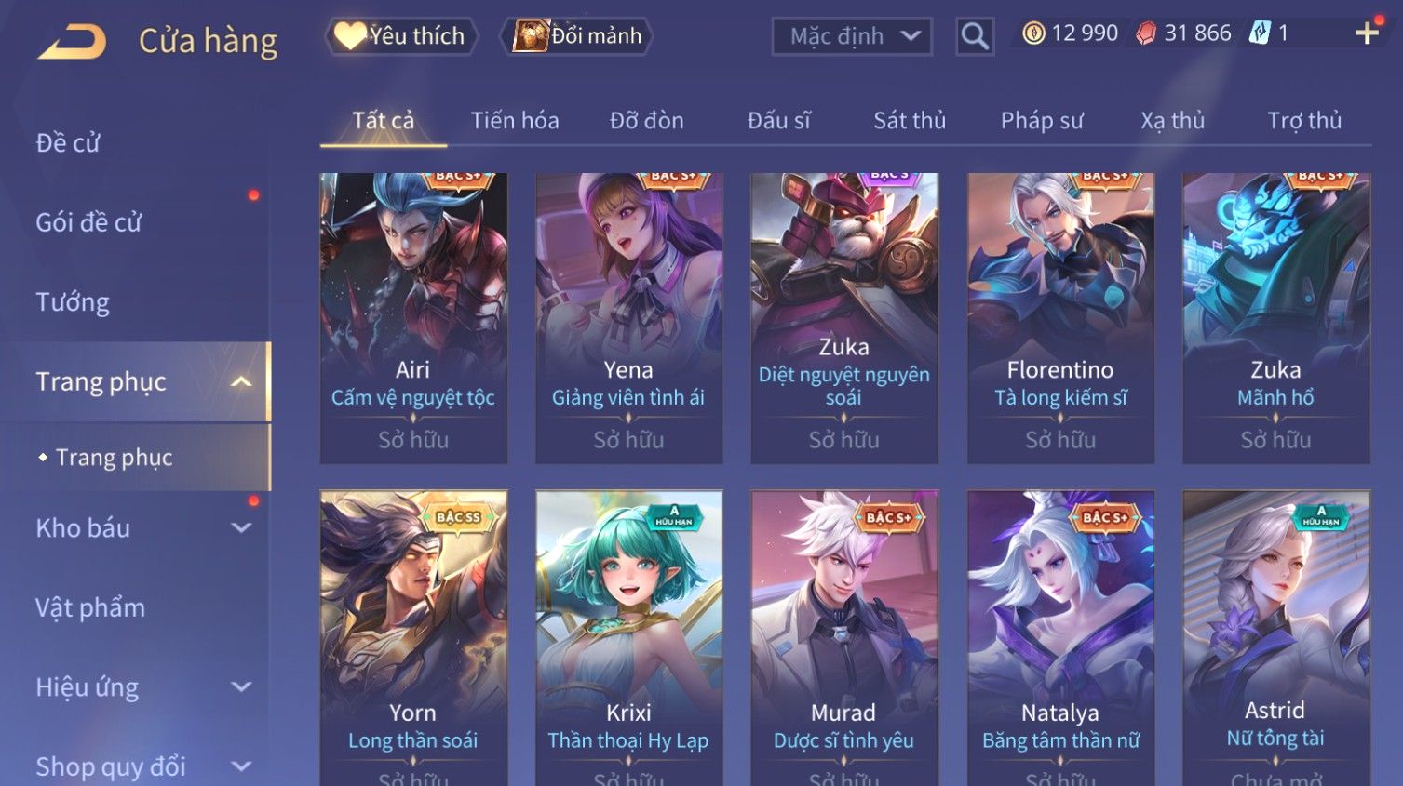This screenshot has height=786, width=1403.
Task: Expand the Hiệu ứng sidebar section
Action: click(240, 687)
